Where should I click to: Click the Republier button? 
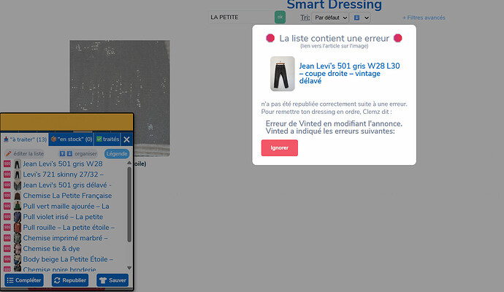[70, 280]
